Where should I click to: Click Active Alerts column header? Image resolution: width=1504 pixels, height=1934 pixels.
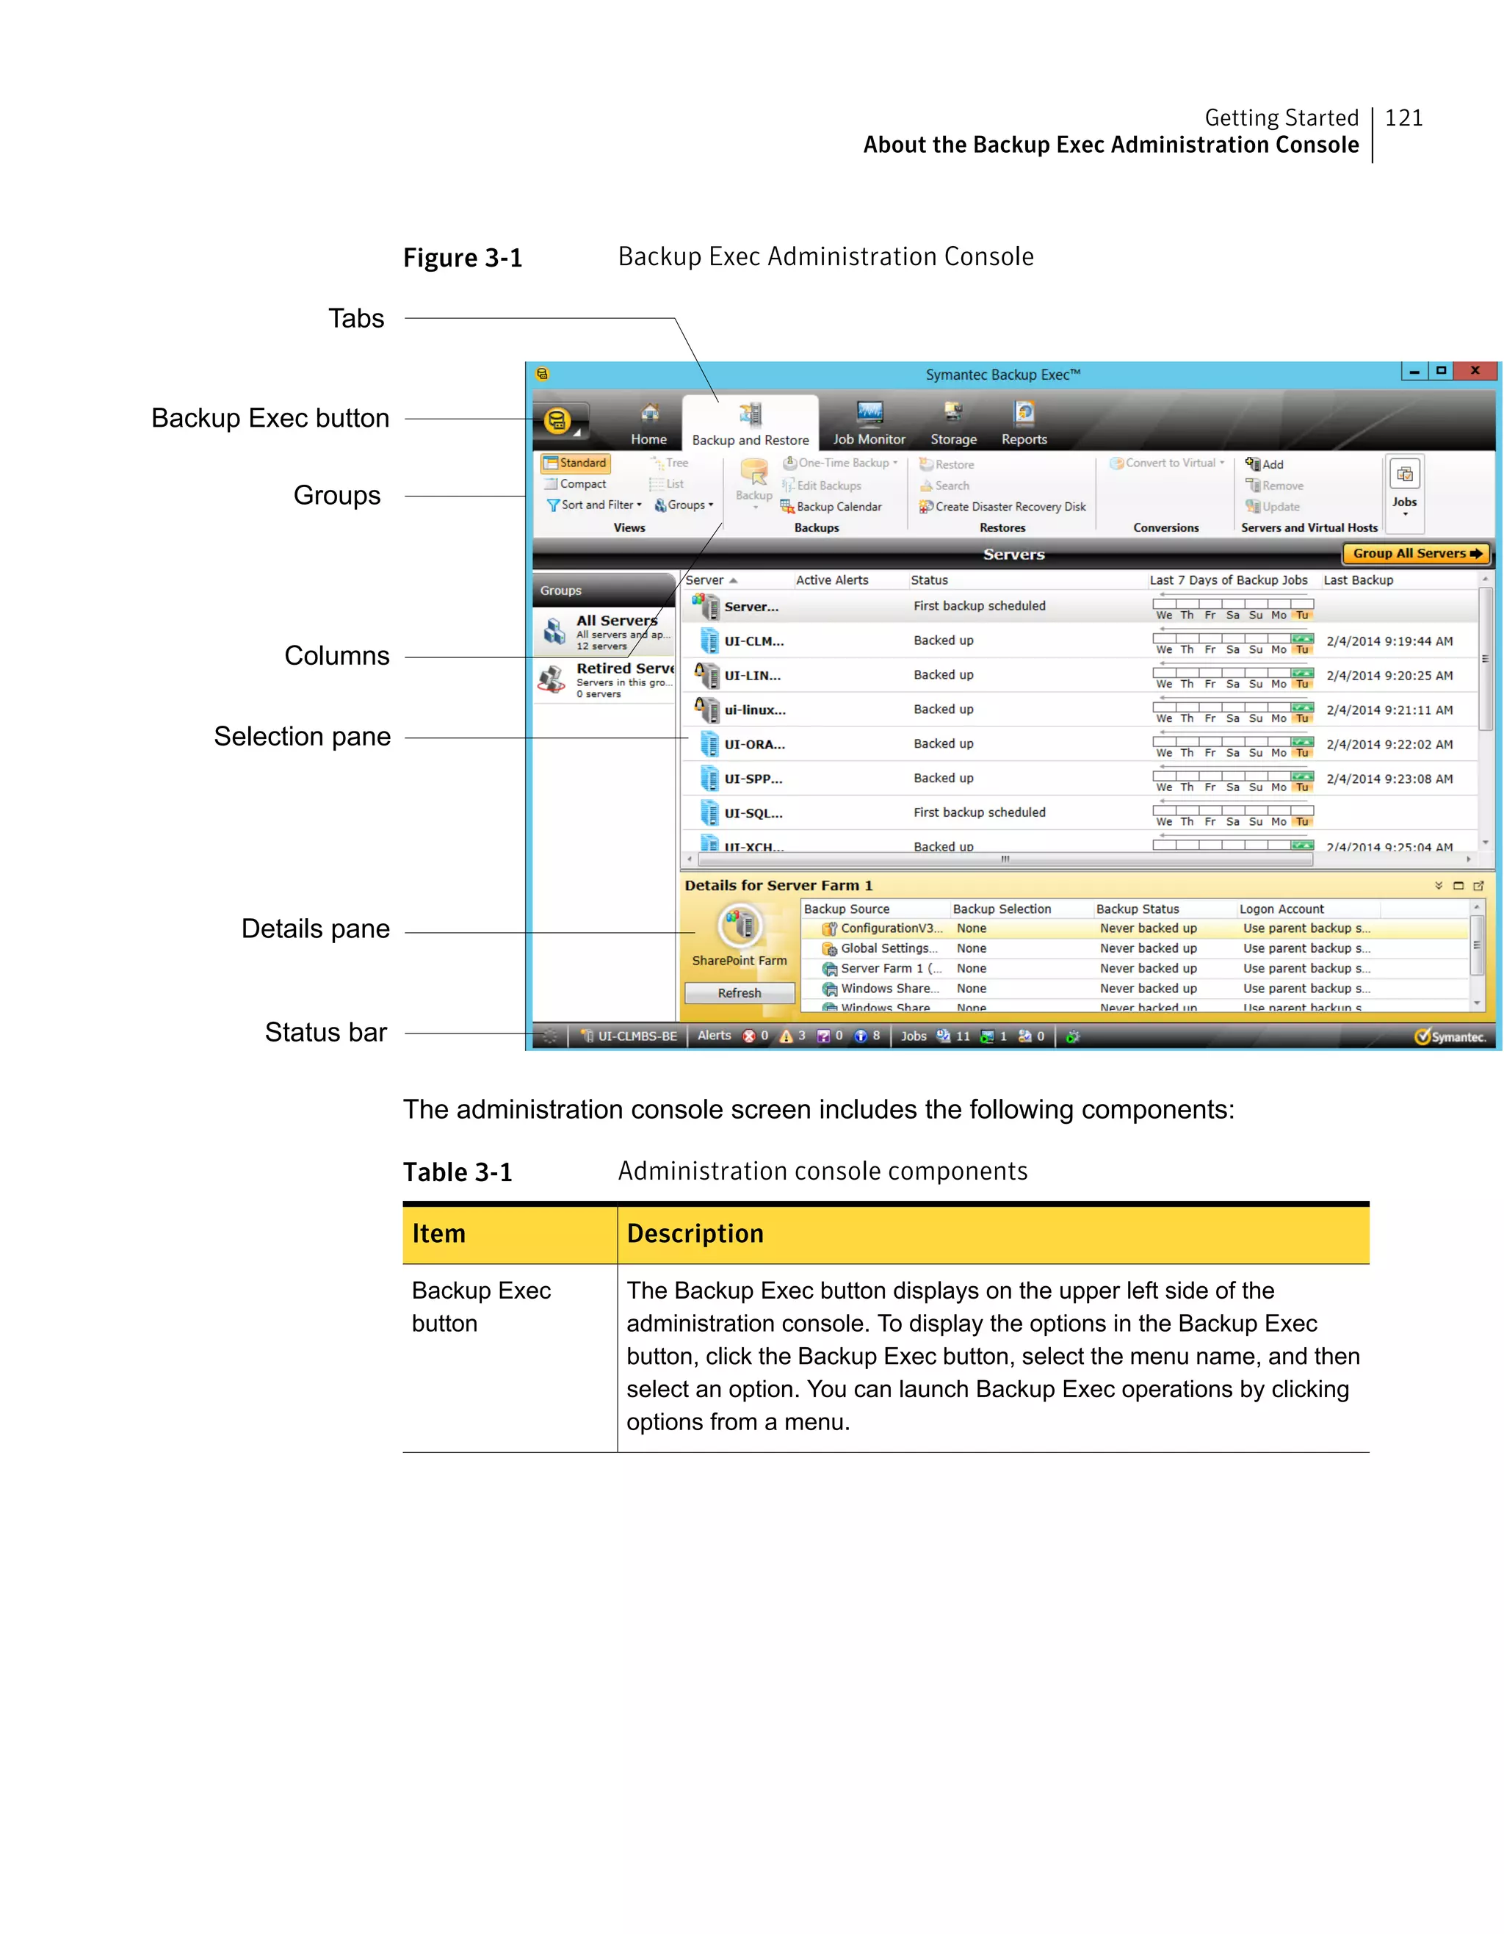pos(832,581)
